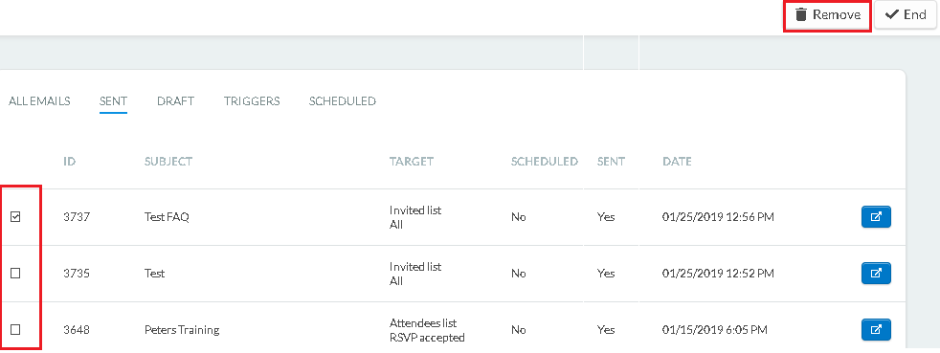Viewport: 940px width, 353px height.
Task: Click the Target column header
Action: [x=412, y=162]
